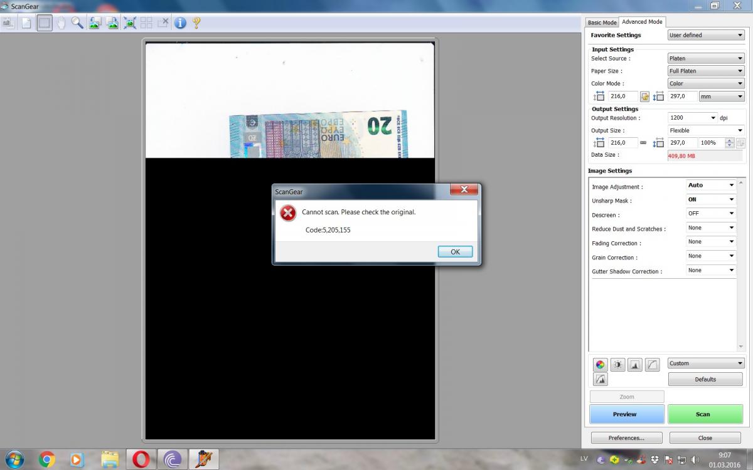Click the input width field 216,0

623,97
